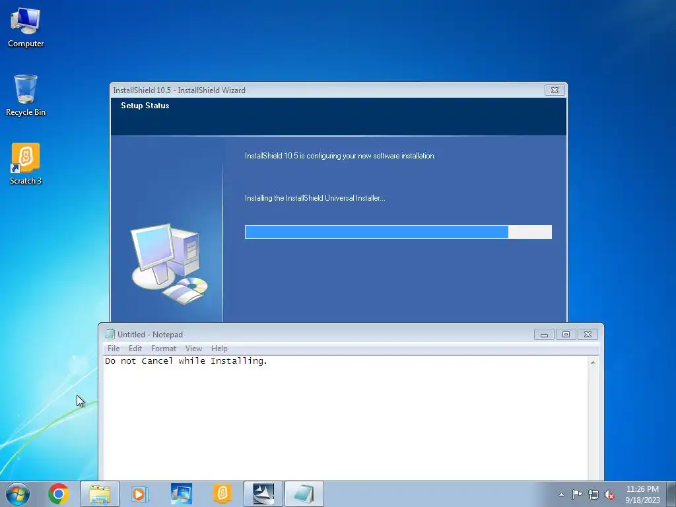
Task: Click the text 'Do not Cancel while Installing.'
Action: [x=186, y=361]
